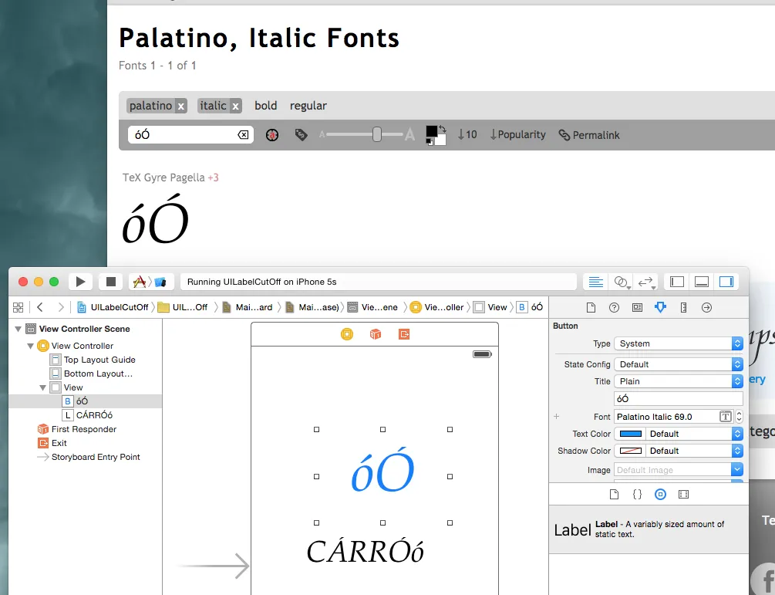This screenshot has height=595, width=775.
Task: Show the assistant editor
Action: pos(622,282)
